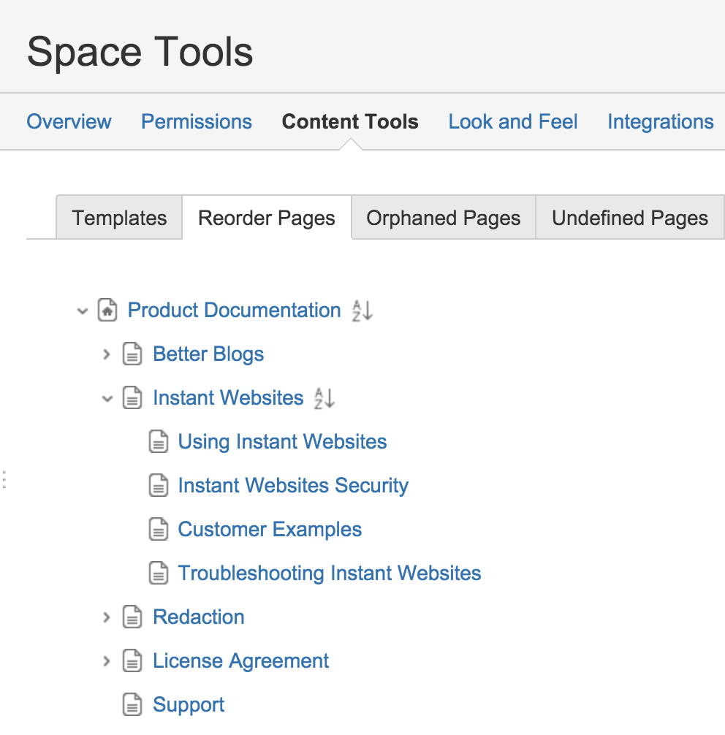
Task: Switch to the Integrations section
Action: 661,122
